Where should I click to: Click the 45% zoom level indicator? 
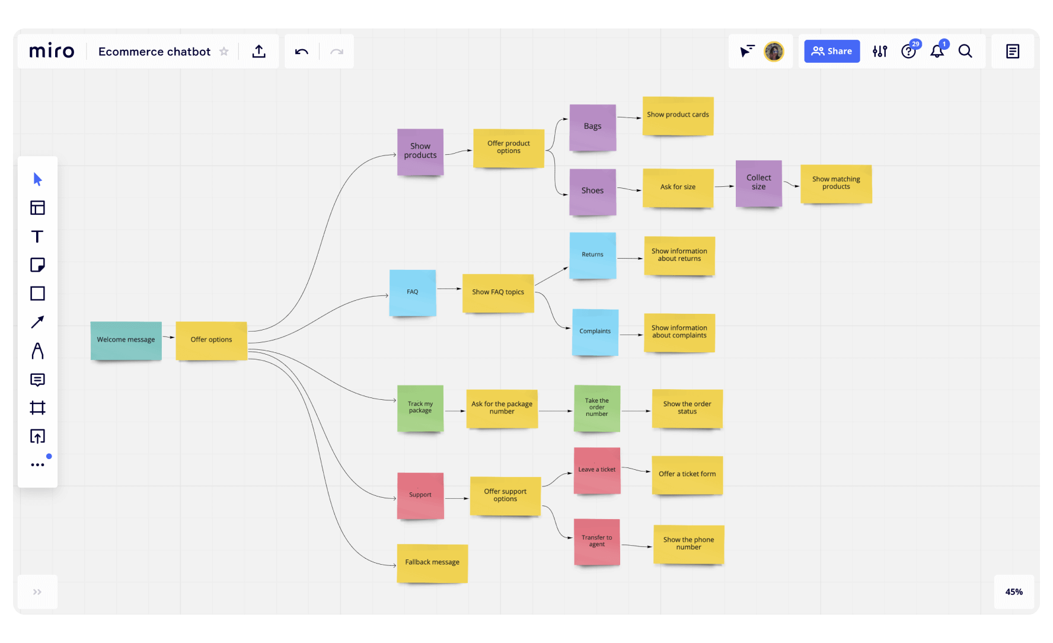pos(1014,591)
